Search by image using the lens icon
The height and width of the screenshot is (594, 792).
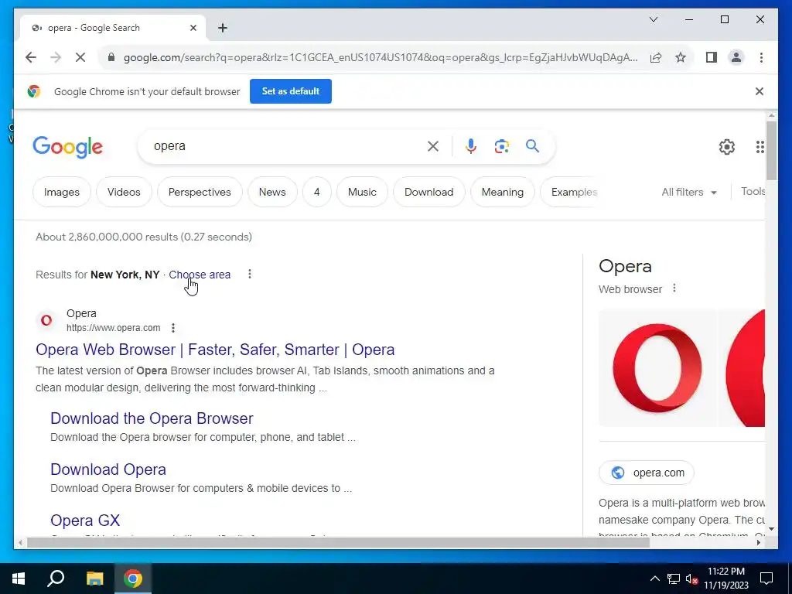coord(501,146)
